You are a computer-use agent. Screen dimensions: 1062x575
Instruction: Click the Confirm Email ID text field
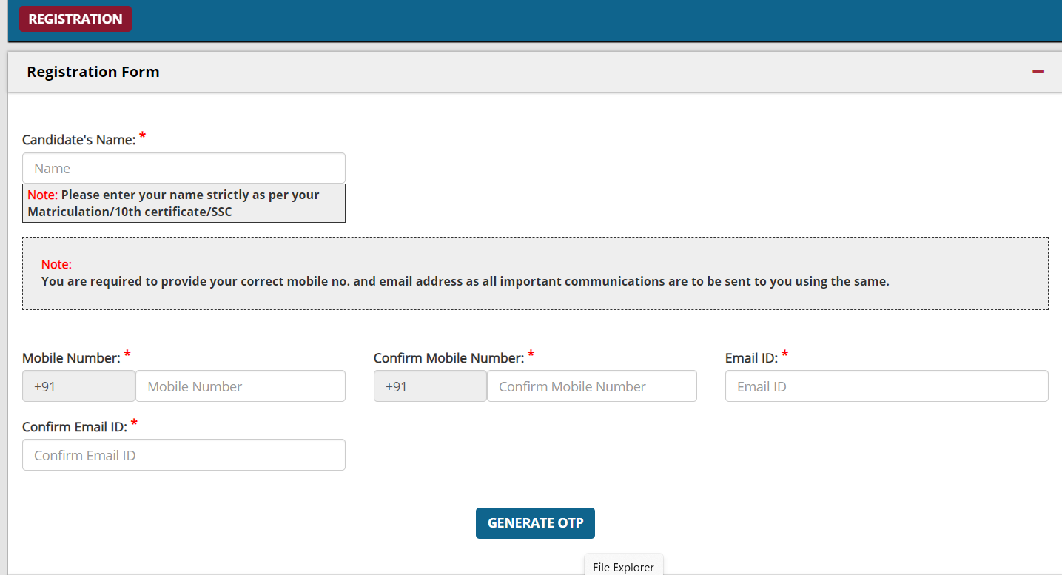click(x=184, y=455)
